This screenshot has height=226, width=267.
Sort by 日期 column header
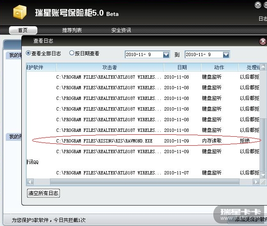182,68
